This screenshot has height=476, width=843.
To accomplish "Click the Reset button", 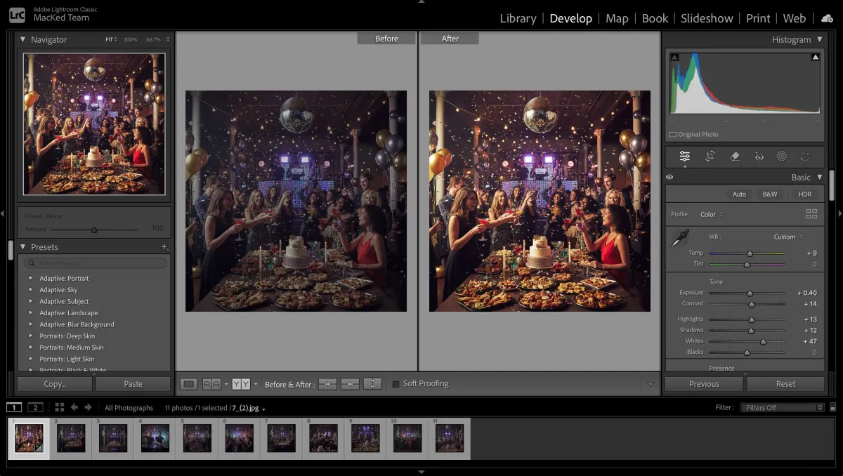I will click(785, 384).
